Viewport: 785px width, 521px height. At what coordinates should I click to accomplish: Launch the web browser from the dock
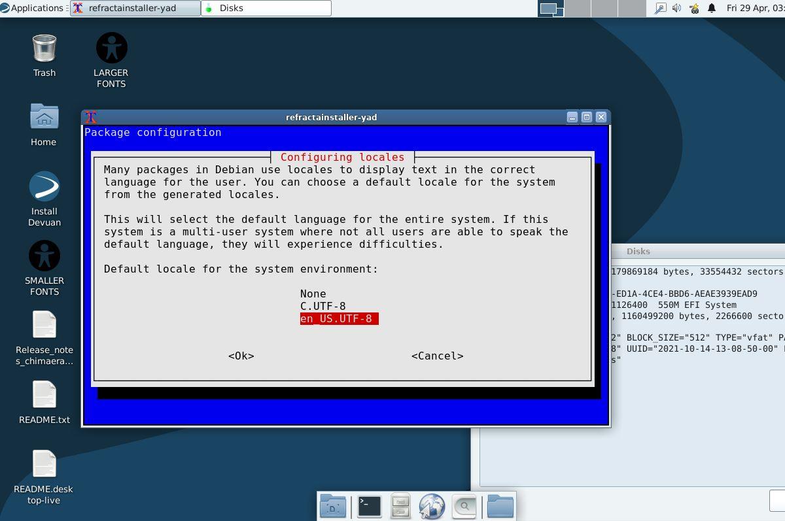(432, 505)
